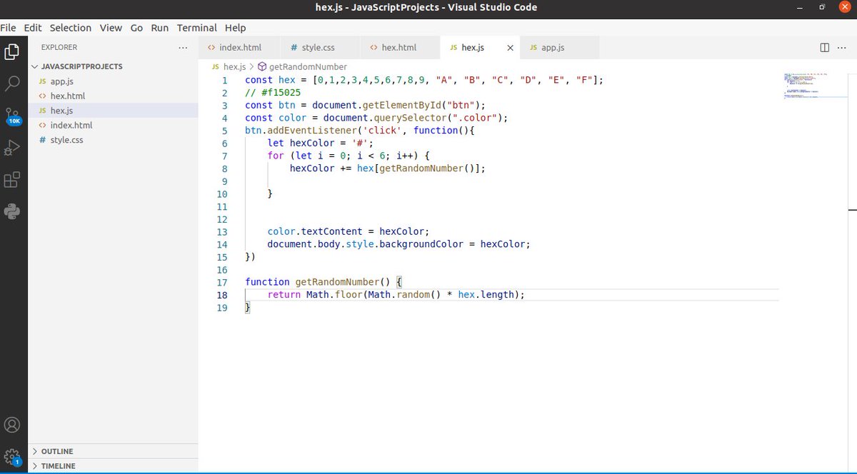Open Source Control view with 10K badge

coord(13,116)
